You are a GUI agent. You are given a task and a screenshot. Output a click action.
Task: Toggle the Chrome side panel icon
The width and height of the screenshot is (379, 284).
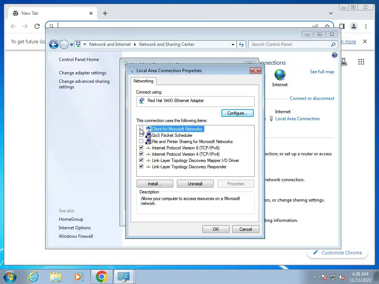click(342, 26)
